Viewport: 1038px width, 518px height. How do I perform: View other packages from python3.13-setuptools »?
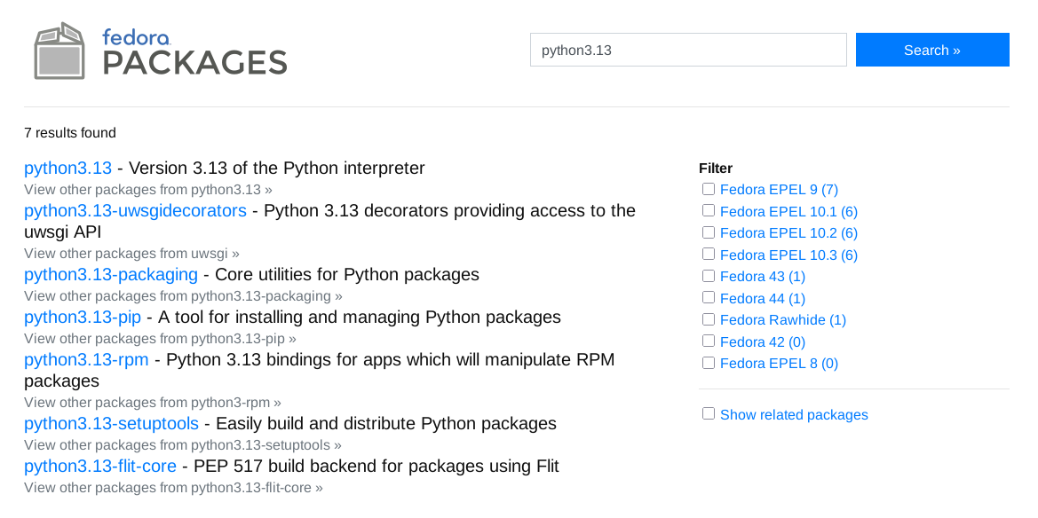click(x=183, y=444)
